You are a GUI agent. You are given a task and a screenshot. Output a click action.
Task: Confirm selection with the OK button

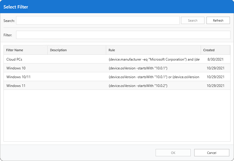click(173, 153)
